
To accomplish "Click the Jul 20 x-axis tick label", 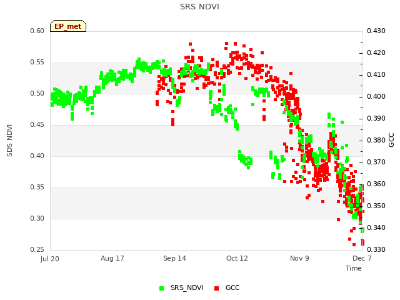I will [50, 259].
